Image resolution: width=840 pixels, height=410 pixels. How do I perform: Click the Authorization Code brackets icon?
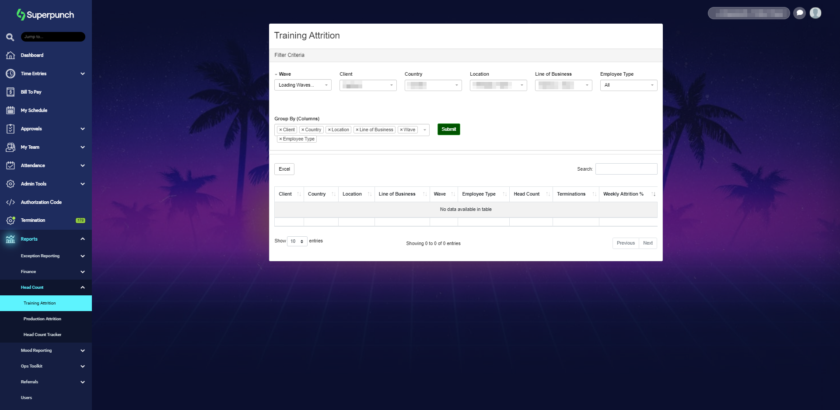click(10, 202)
